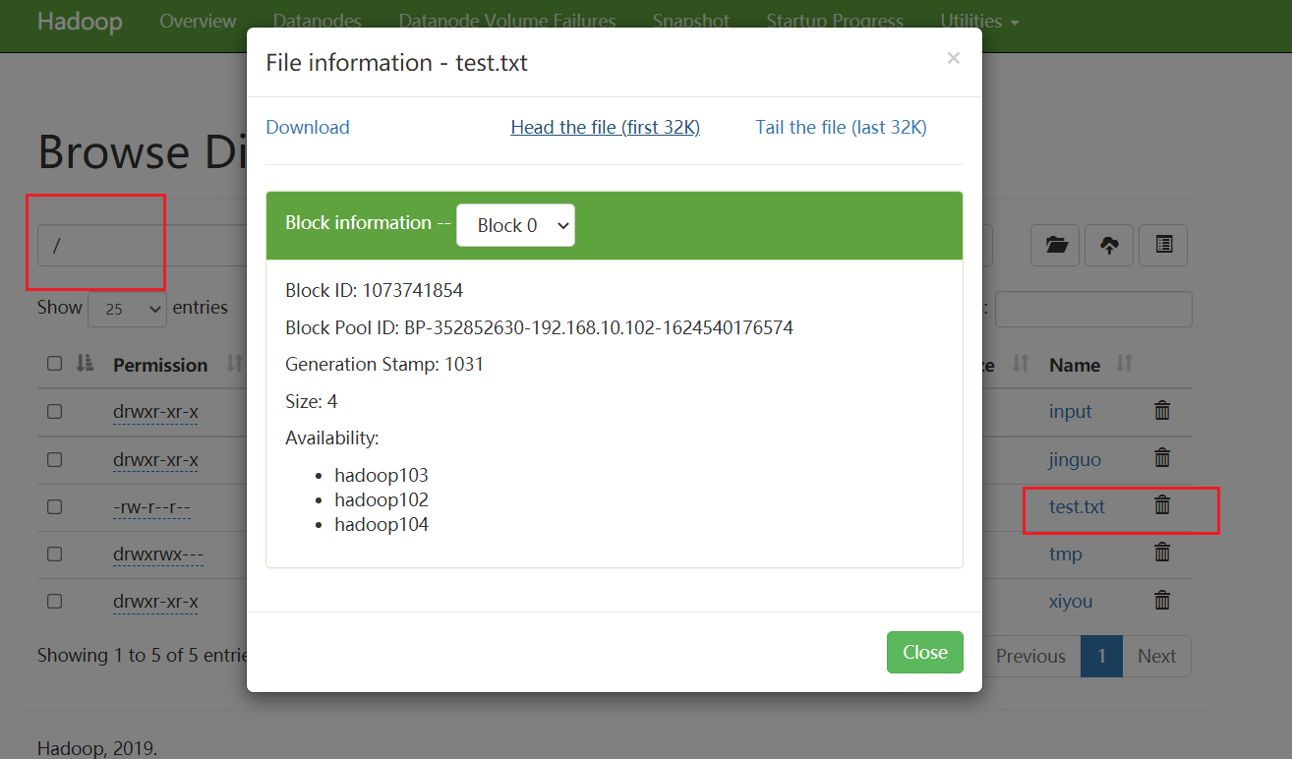Check the box for the input row
The image size is (1292, 759).
click(x=54, y=412)
